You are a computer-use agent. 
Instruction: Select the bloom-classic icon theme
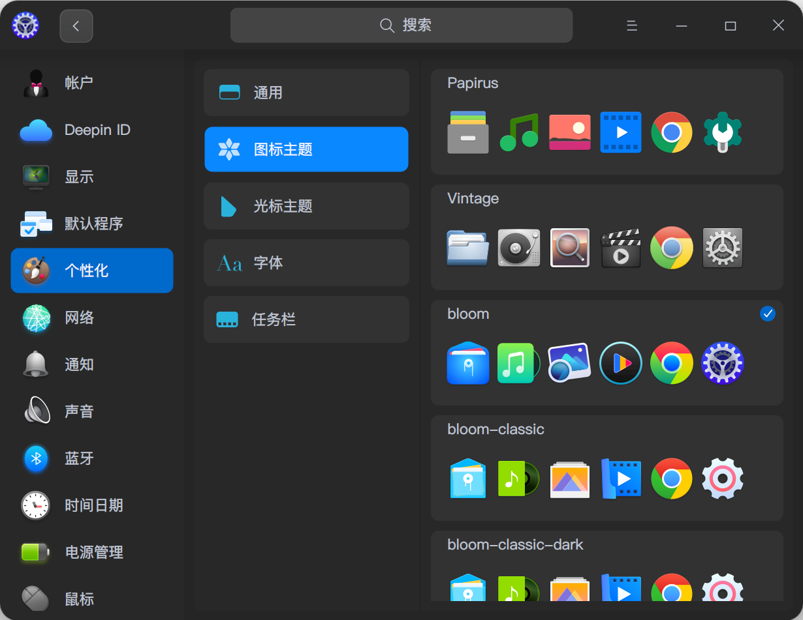(606, 468)
